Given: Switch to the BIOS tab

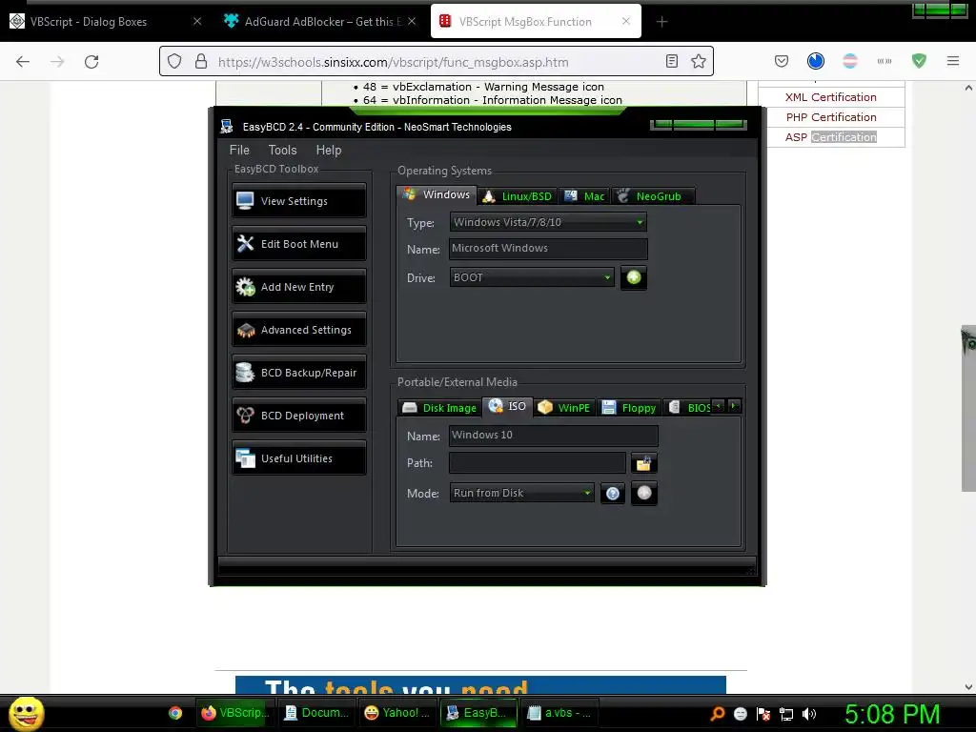Looking at the screenshot, I should pyautogui.click(x=689, y=408).
